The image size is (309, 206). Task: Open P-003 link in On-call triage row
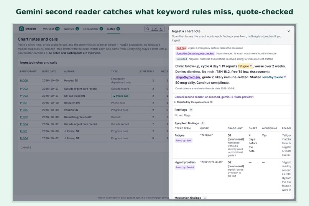24,96
